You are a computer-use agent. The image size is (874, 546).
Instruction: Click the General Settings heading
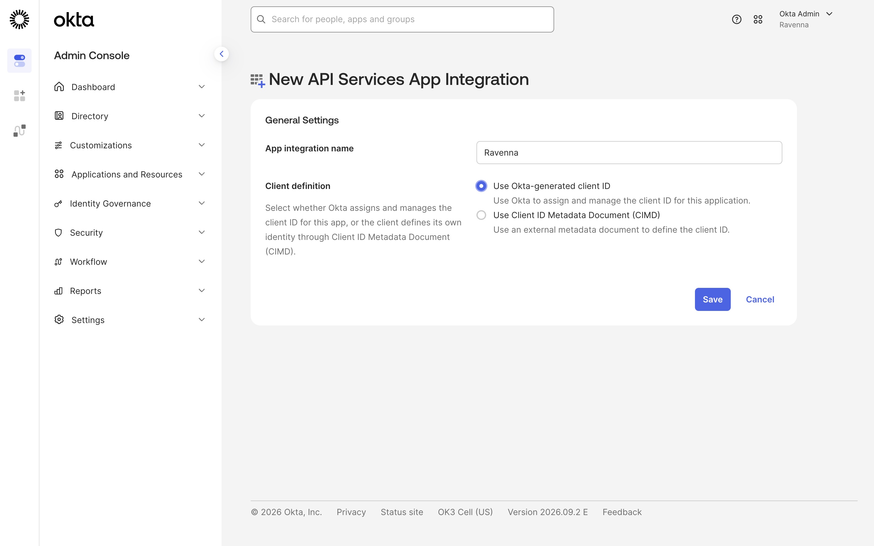[302, 120]
